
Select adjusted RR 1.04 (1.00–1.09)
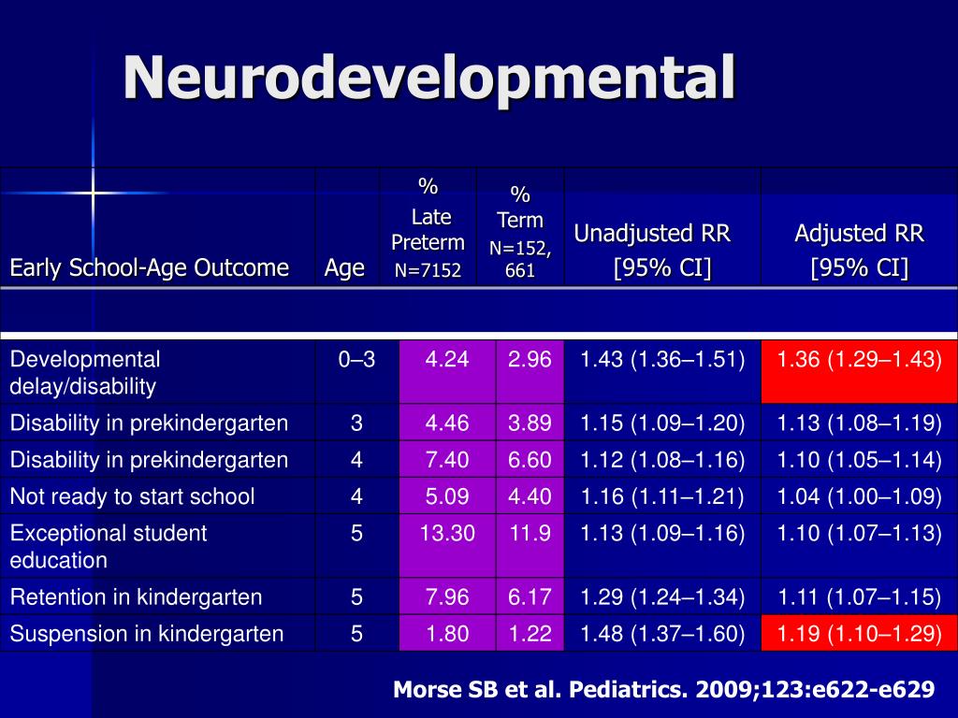[859, 496]
